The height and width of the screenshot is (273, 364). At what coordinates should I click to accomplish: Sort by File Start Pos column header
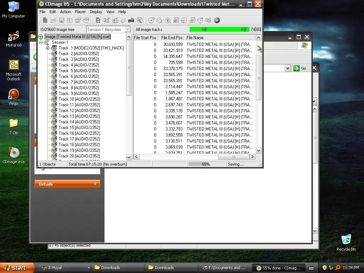(145, 38)
